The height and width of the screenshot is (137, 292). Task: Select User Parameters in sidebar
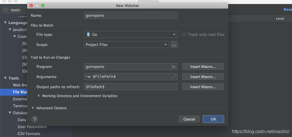click(32, 127)
